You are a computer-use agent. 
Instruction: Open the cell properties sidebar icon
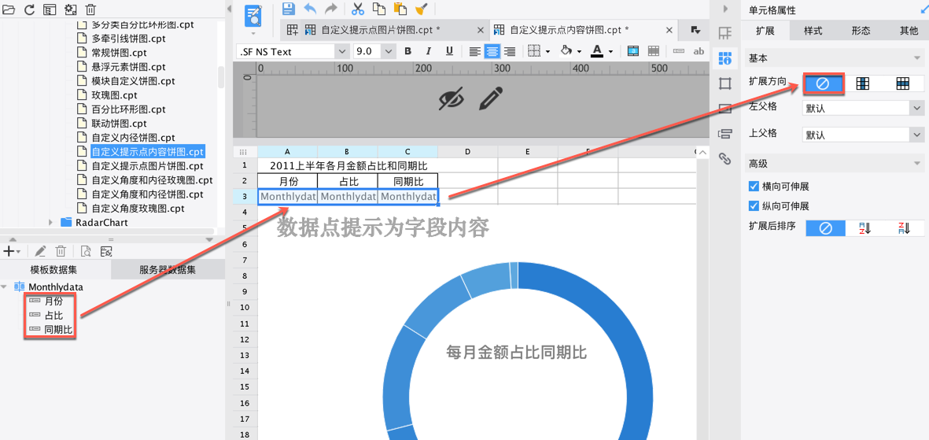click(724, 57)
